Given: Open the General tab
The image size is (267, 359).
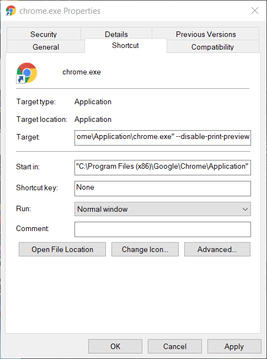Looking at the screenshot, I should coord(46,47).
